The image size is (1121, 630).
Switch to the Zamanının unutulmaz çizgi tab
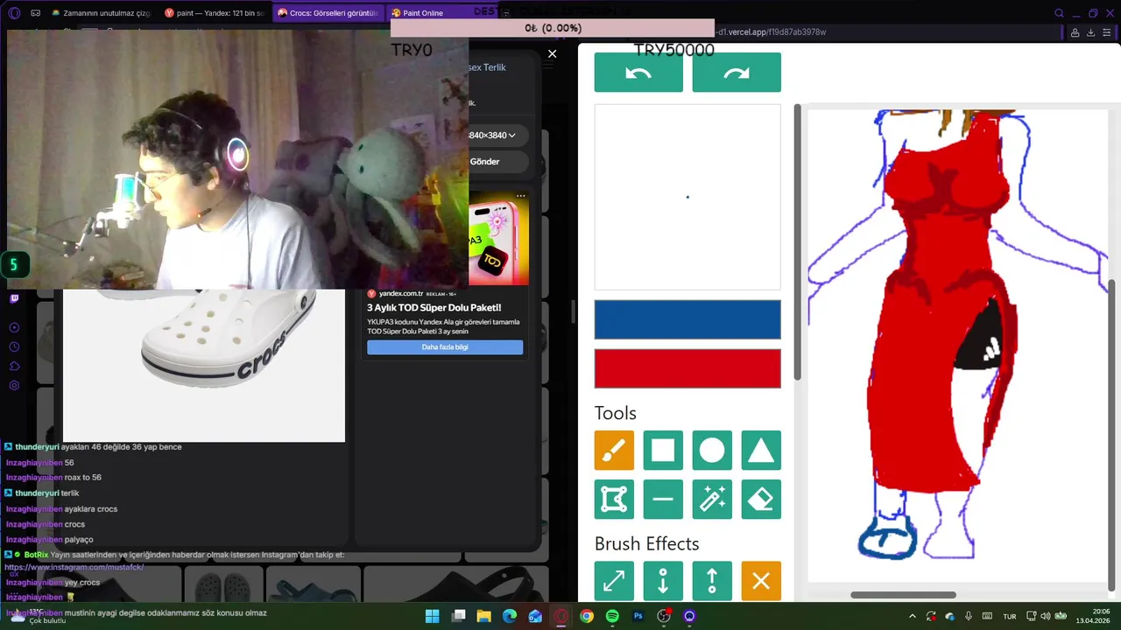pyautogui.click(x=102, y=13)
